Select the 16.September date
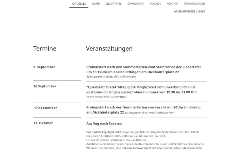The width and height of the screenshot is (240, 150). pos(45,86)
